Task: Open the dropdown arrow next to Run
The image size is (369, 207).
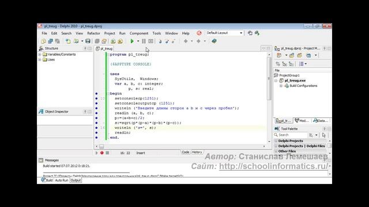Action: (x=138, y=41)
